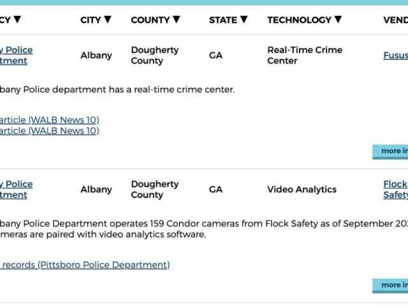Click more info for Video Analytics entry

390,286
